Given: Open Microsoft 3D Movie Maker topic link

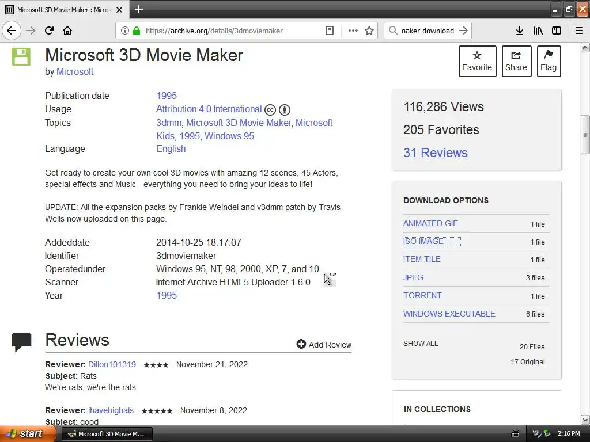Looking at the screenshot, I should tap(239, 123).
